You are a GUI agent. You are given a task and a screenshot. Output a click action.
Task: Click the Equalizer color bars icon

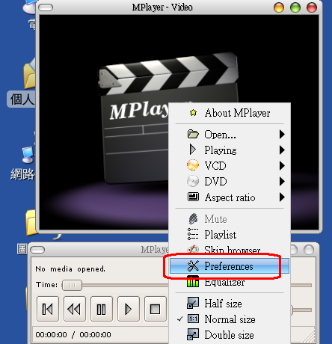(193, 281)
